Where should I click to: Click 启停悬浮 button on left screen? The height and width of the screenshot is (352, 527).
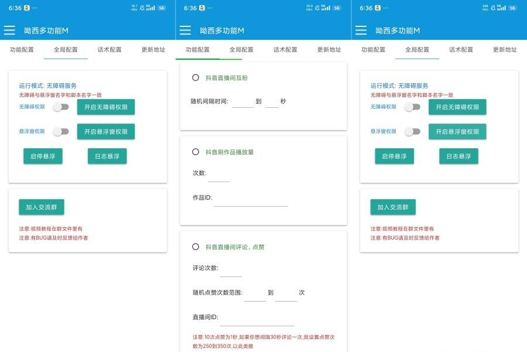click(x=43, y=156)
